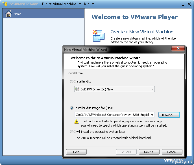194x165 pixels.
Task: Click the VMware Player logo icon
Action: (5, 4)
